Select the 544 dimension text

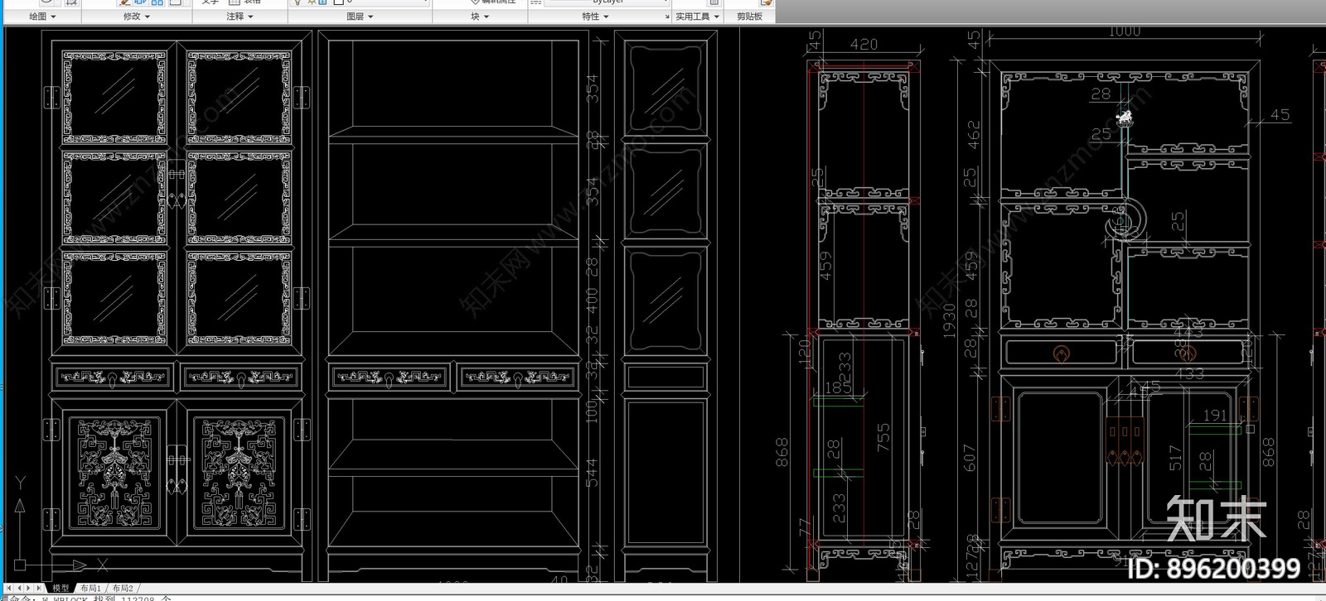coord(592,473)
